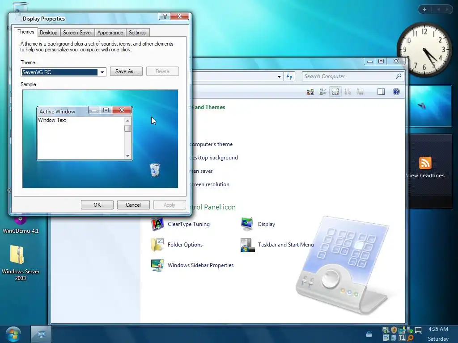Click the theme sample preview image
Screen dimensions: 458x343
tap(100, 139)
